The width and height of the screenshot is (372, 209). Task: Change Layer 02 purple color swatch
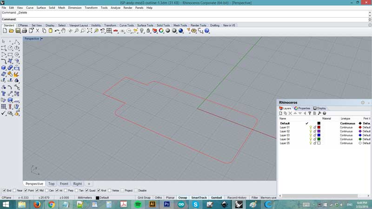click(x=319, y=131)
